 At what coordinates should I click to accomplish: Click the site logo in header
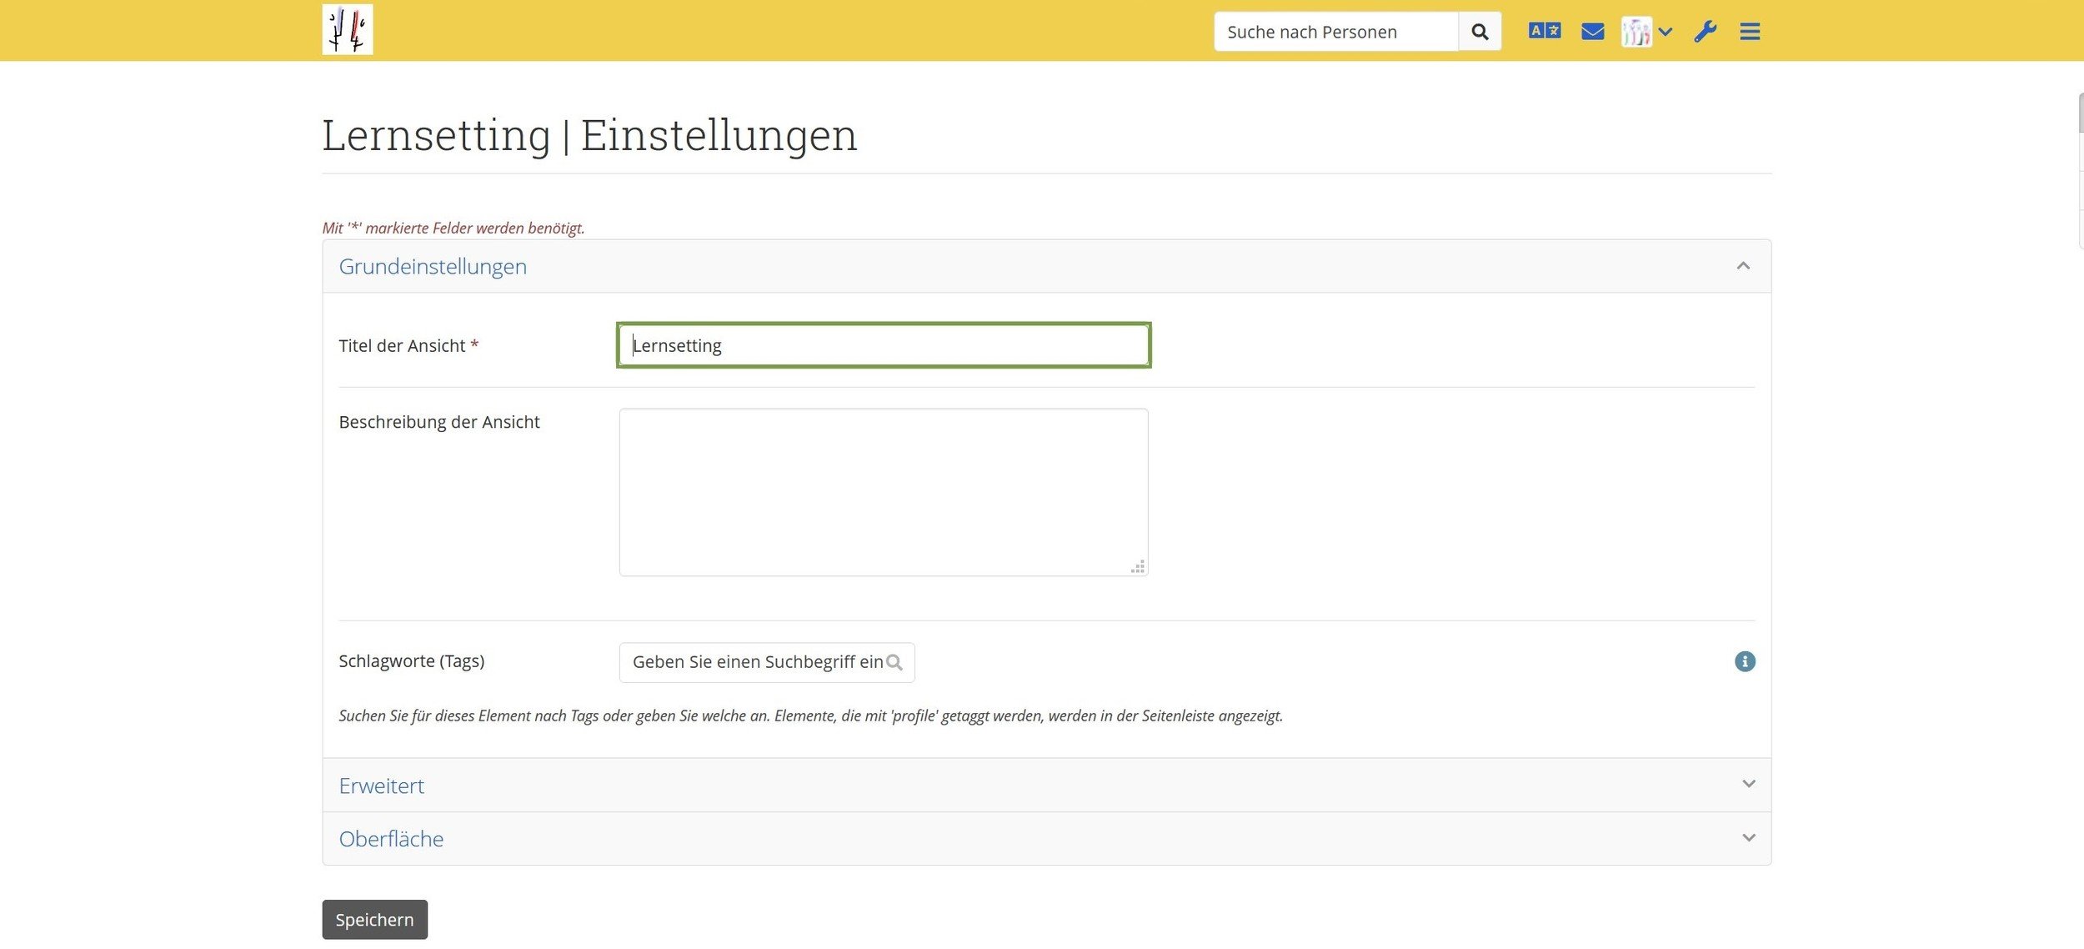point(347,30)
